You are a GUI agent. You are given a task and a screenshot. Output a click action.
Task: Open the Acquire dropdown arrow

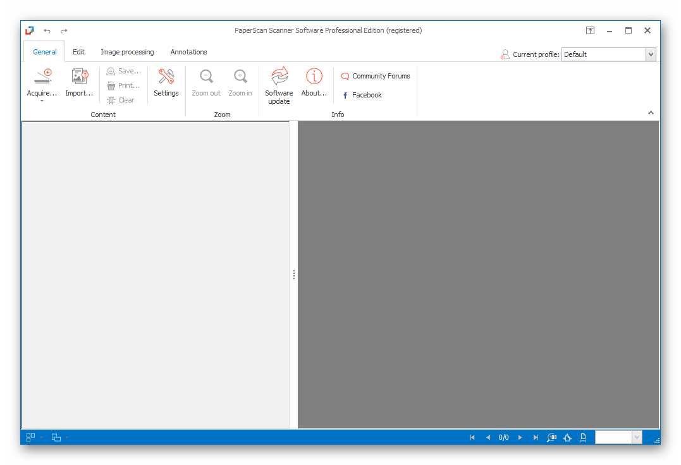[42, 101]
